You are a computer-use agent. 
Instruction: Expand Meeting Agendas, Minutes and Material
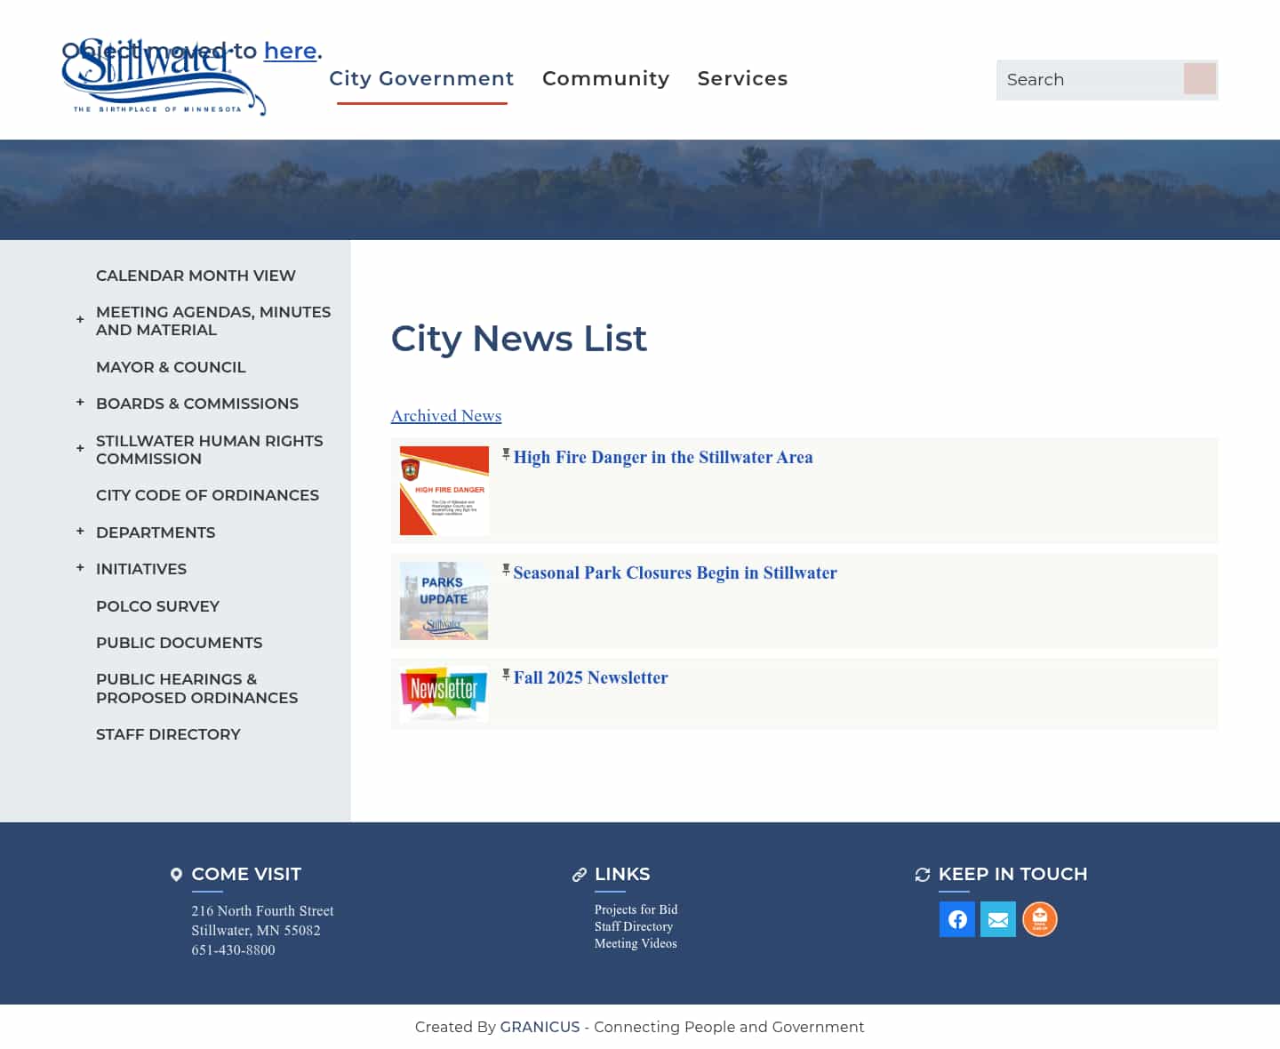pyautogui.click(x=80, y=319)
